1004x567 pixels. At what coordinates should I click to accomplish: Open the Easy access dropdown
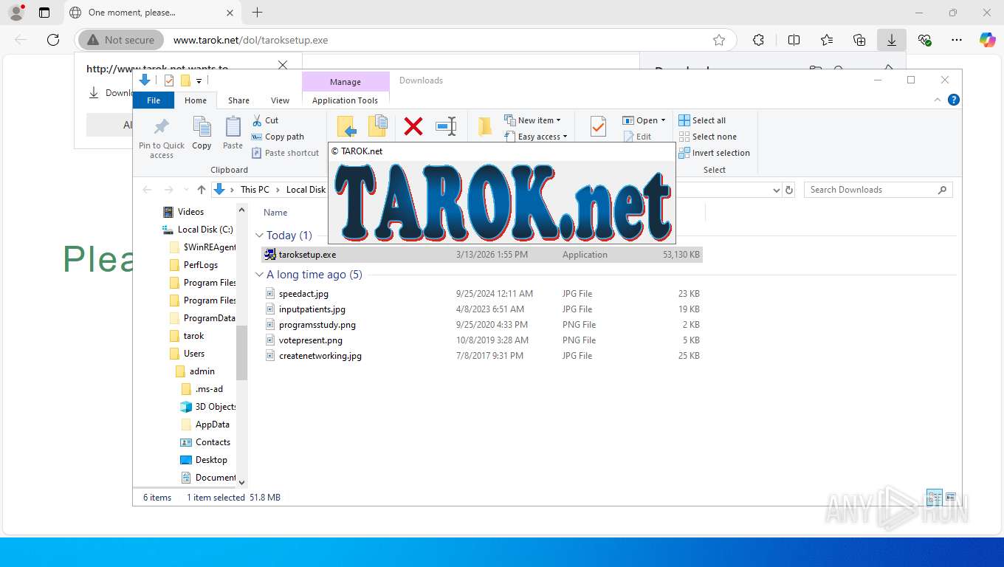pos(536,137)
